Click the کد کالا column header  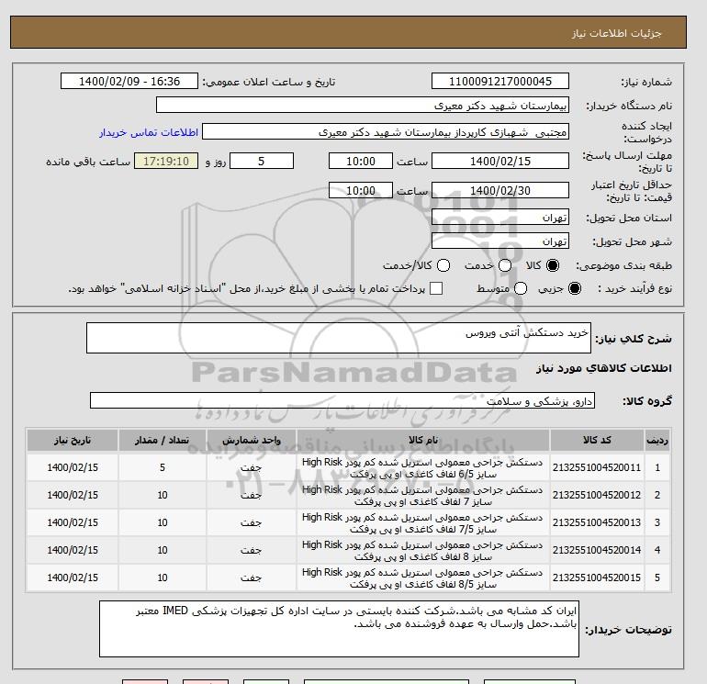click(597, 440)
